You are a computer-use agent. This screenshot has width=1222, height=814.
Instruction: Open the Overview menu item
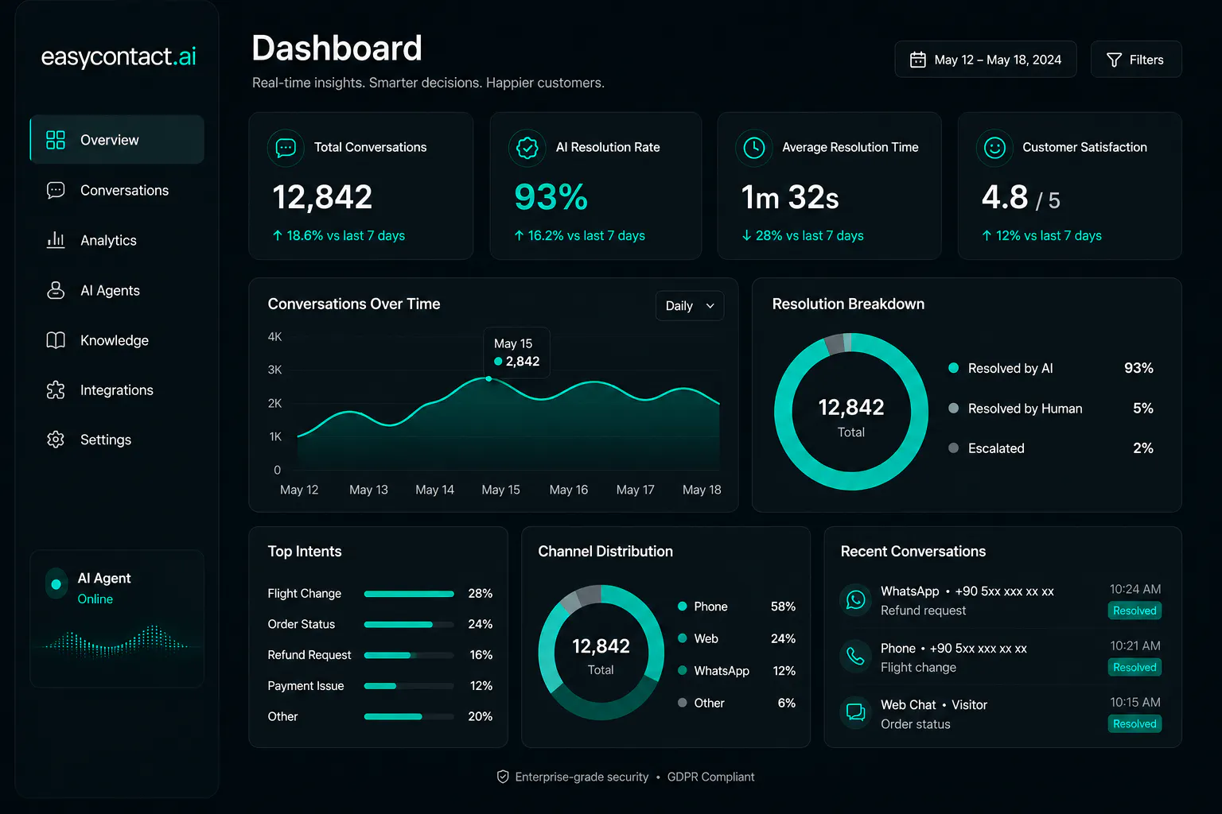(117, 140)
